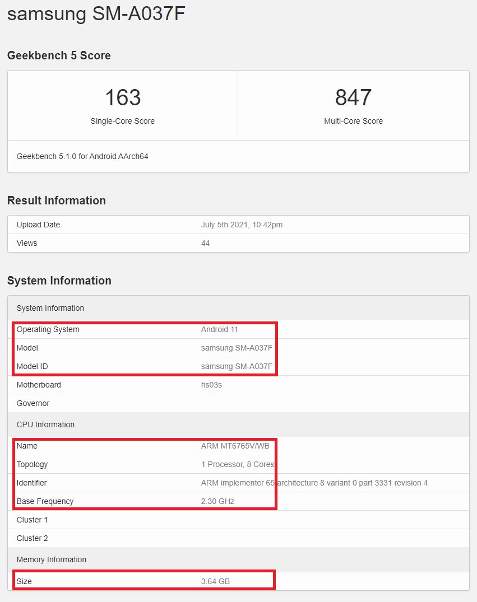Image resolution: width=477 pixels, height=602 pixels.
Task: Click the Android 11 operating system value
Action: (220, 329)
